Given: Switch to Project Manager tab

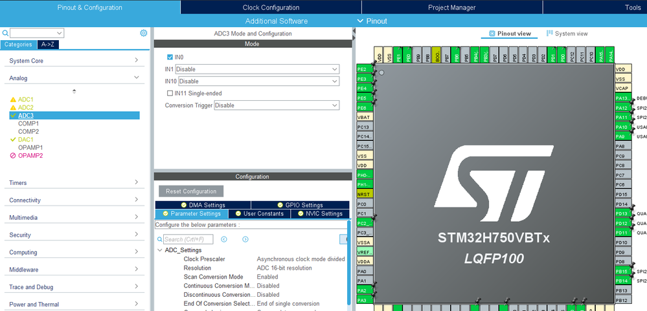Looking at the screenshot, I should 452,7.
